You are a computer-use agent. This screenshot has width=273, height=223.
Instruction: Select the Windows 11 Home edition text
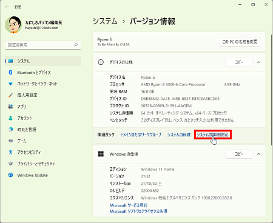[x=158, y=169]
